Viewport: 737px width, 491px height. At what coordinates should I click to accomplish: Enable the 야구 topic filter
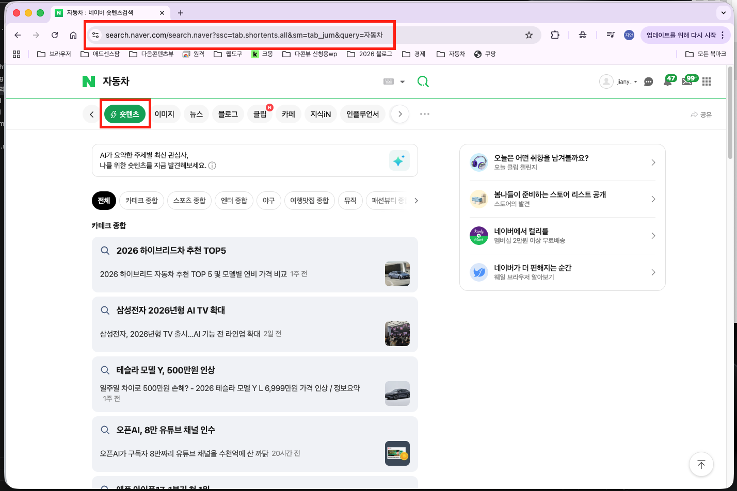(269, 201)
